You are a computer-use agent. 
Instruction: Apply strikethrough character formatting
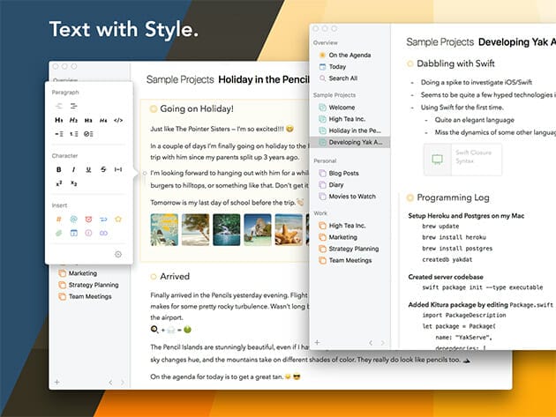[103, 169]
